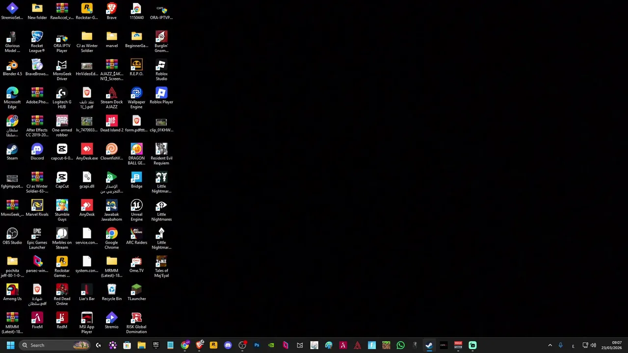Open the One-armed robber desktop icon
Screen dimensions: 628x353
pos(62,126)
